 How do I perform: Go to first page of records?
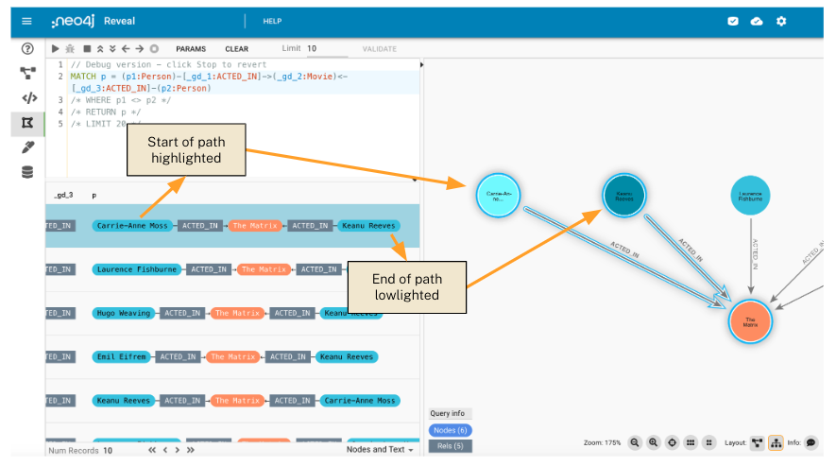click(152, 450)
